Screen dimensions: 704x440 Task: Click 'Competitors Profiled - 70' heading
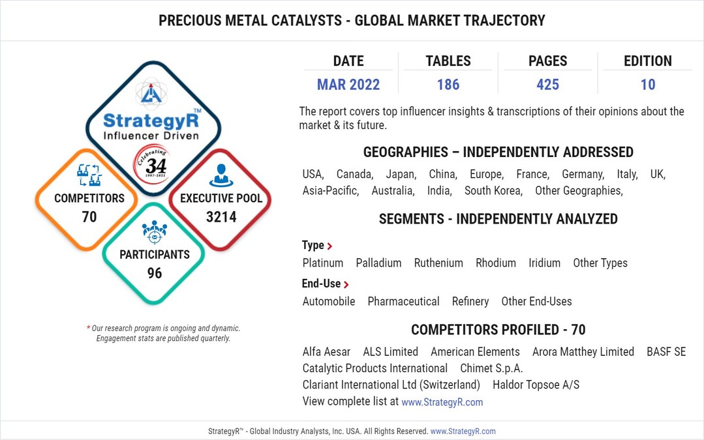click(x=498, y=330)
